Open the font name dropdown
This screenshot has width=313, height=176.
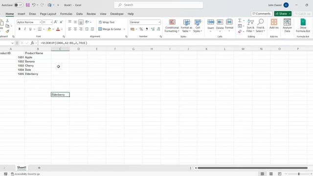tap(40, 22)
